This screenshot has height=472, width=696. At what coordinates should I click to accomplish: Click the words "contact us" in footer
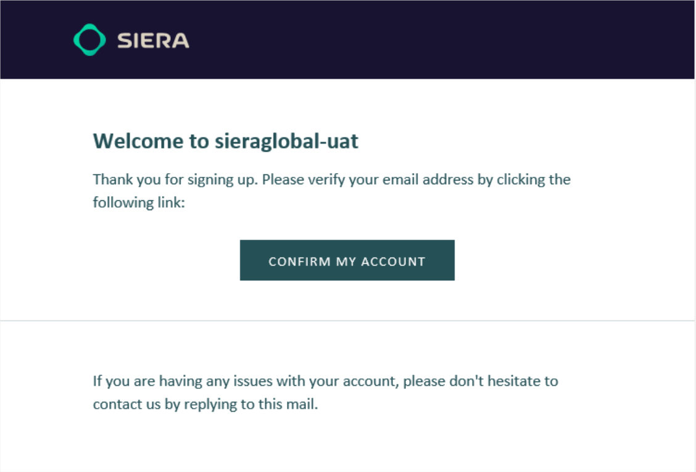click(126, 404)
